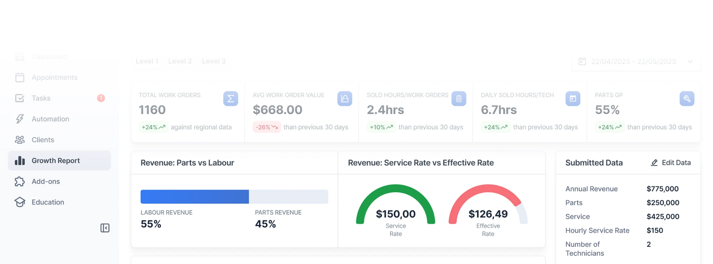Switch to the Level 2 tab
Viewport: 713px width, 264px height.
point(180,61)
